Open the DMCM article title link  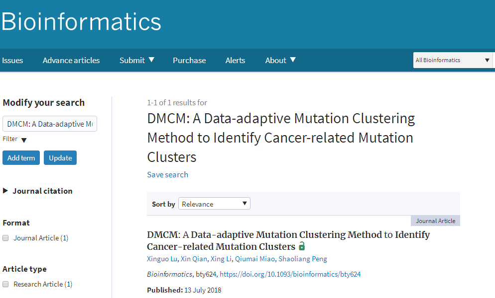[x=288, y=235]
